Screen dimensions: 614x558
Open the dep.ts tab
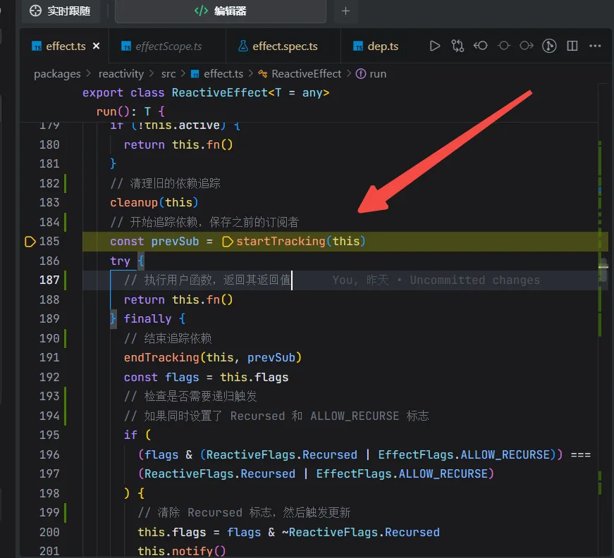click(x=376, y=46)
